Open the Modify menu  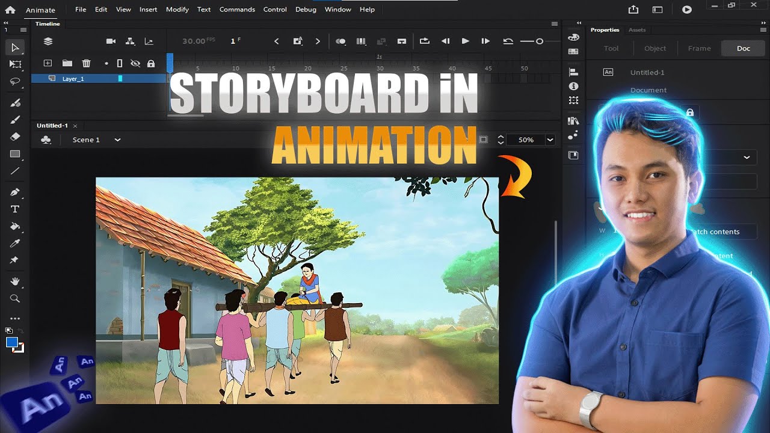[177, 10]
